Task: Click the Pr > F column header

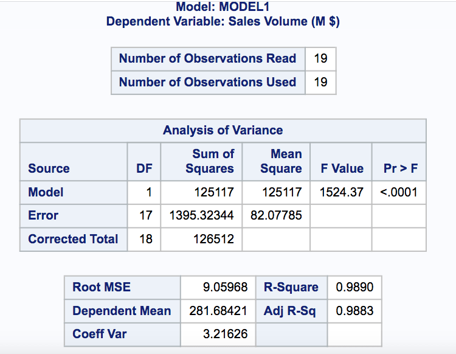Action: [400, 168]
